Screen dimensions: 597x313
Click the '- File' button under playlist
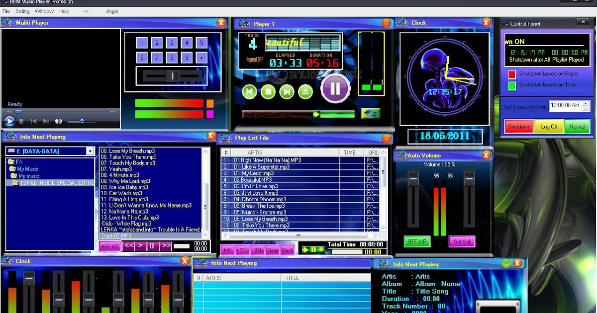[x=258, y=250]
